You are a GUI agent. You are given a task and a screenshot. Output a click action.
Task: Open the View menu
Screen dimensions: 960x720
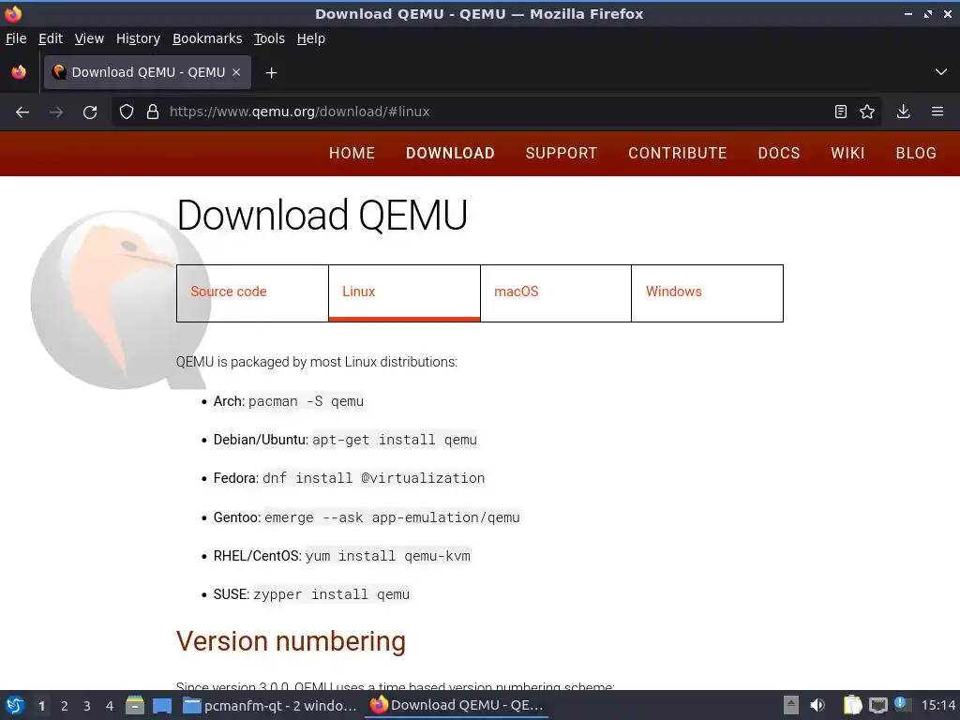89,38
